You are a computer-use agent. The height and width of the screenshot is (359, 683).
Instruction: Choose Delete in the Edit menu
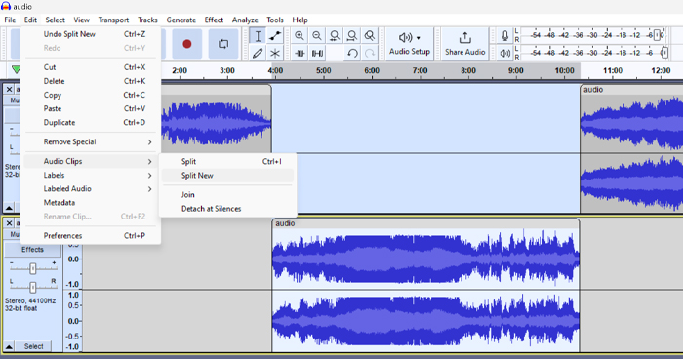coord(90,81)
